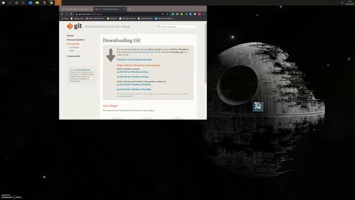
Task: Open File Explorer from the taskbar
Action: point(37,3)
